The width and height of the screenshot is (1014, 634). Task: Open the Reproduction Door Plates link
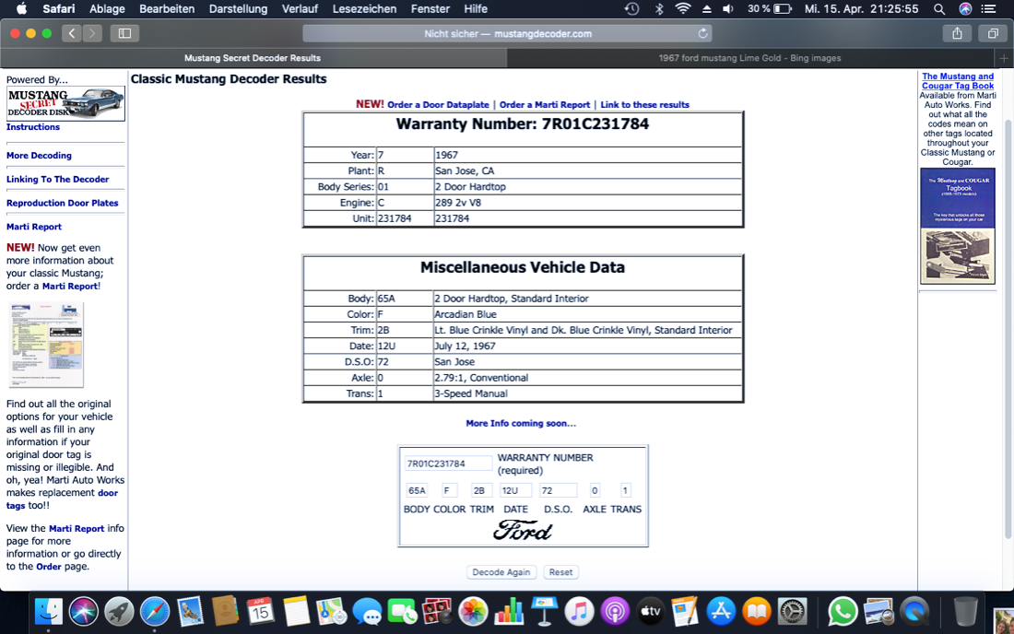pos(62,203)
